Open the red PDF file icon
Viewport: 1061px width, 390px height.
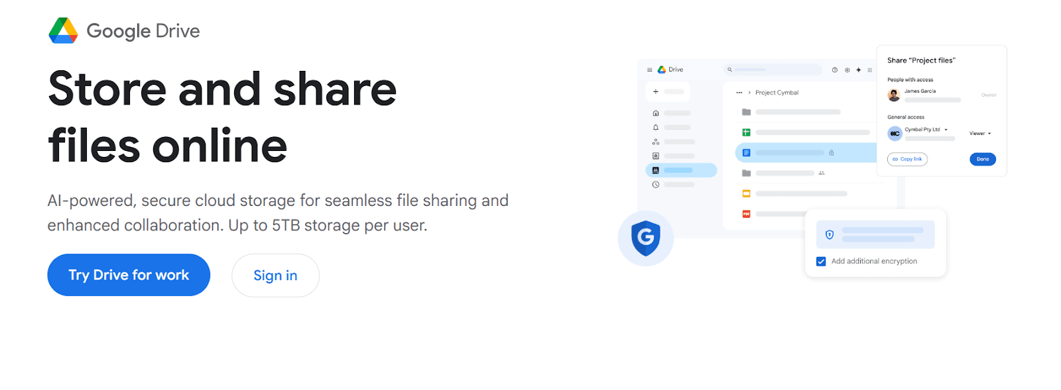point(746,214)
